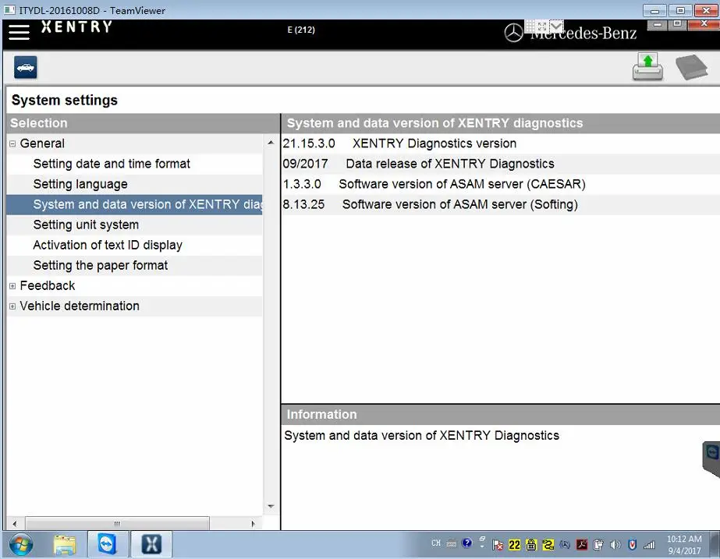The height and width of the screenshot is (559, 720).
Task: Click the horizontal scrollbar left arrow
Action: click(15, 524)
